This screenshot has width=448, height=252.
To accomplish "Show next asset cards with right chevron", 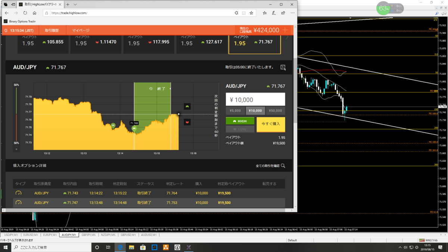I will pos(287,38).
